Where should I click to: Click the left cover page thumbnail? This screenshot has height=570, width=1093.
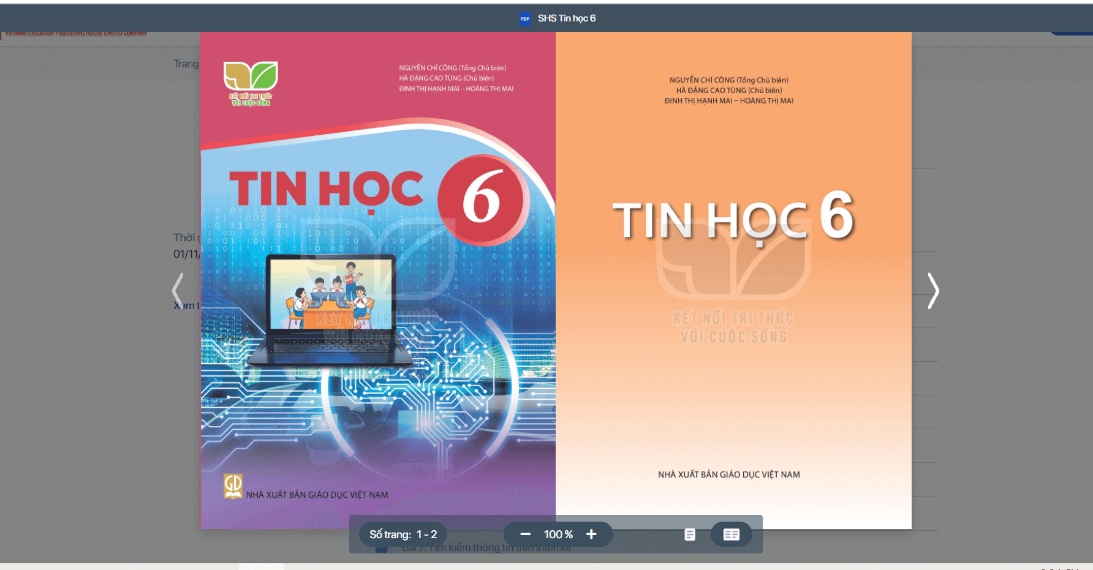tap(378, 280)
